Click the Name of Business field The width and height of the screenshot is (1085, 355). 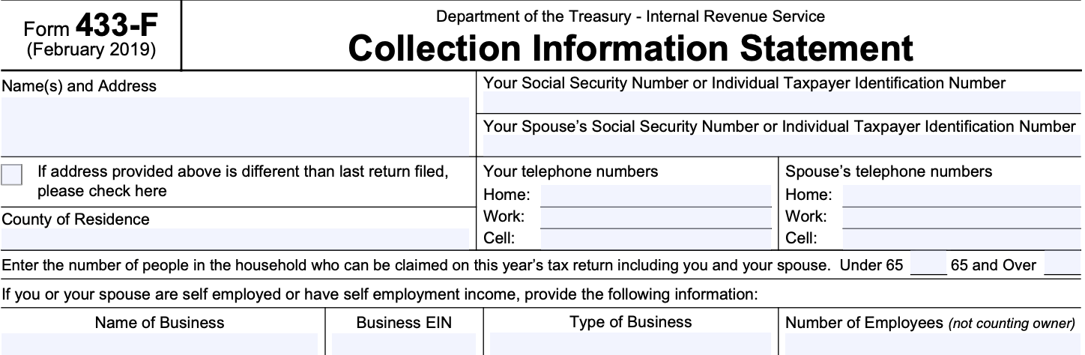[159, 345]
